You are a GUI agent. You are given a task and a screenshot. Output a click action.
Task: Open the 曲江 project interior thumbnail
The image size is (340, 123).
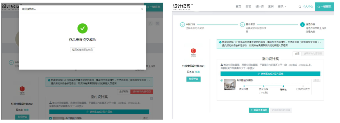230,84
